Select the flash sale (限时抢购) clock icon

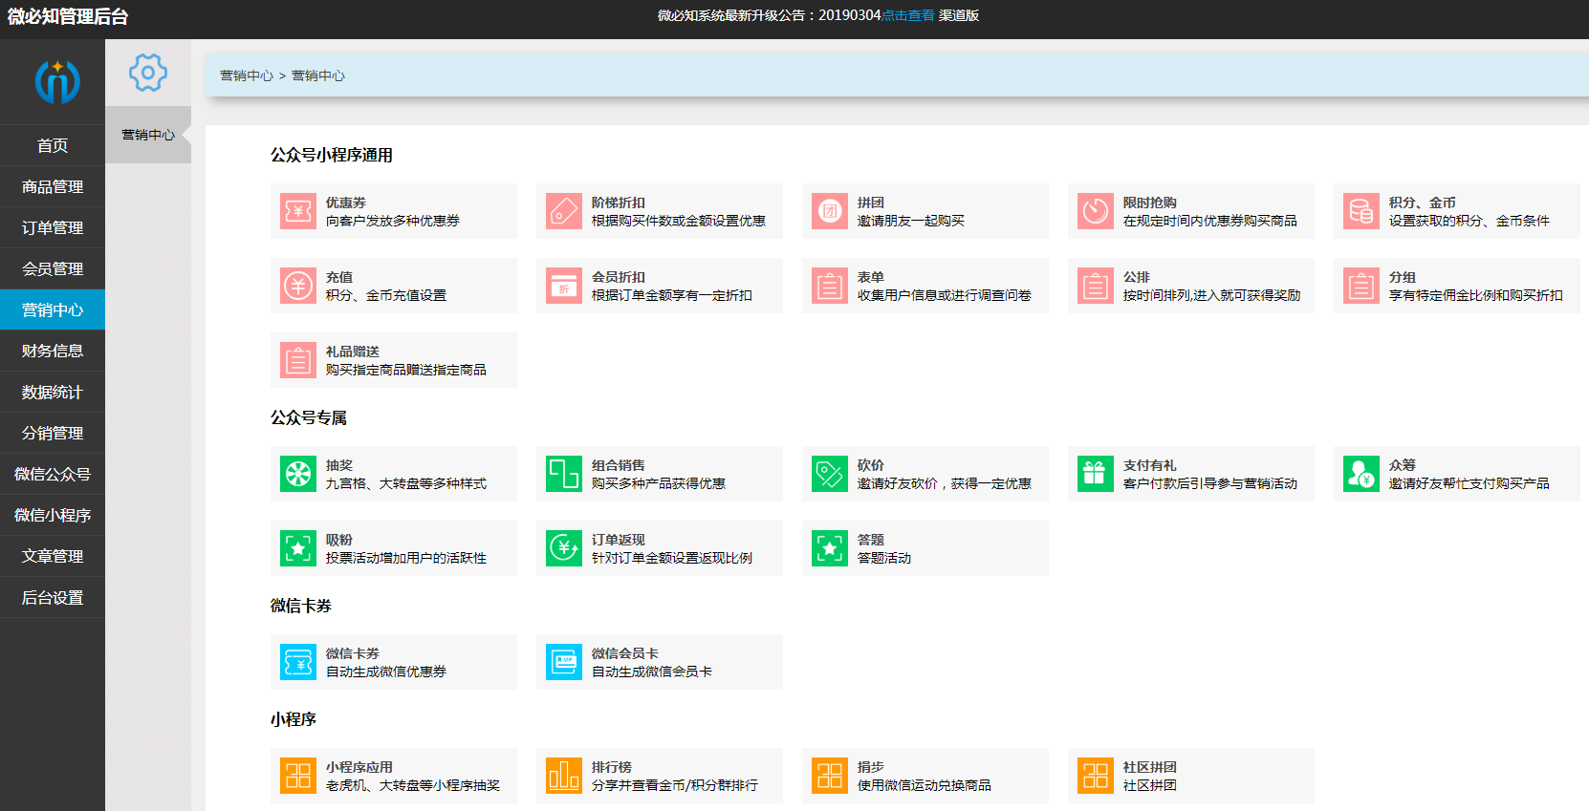tap(1096, 211)
